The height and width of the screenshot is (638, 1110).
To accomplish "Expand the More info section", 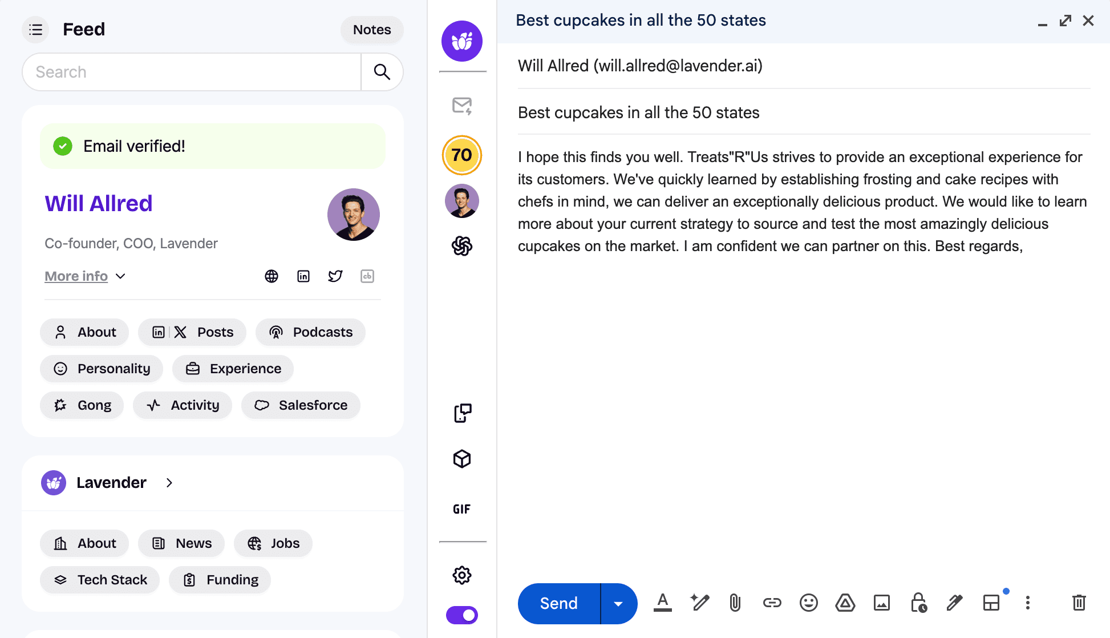I will point(84,276).
